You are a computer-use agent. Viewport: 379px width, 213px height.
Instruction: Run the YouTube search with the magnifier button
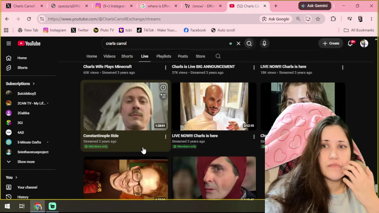(249, 43)
